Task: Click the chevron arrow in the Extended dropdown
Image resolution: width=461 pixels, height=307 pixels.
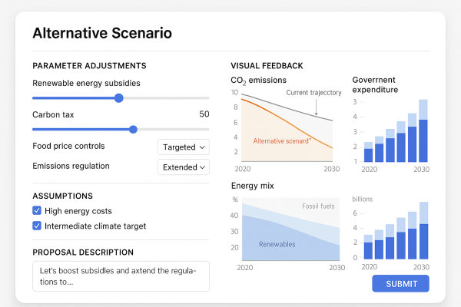Action: (x=202, y=167)
